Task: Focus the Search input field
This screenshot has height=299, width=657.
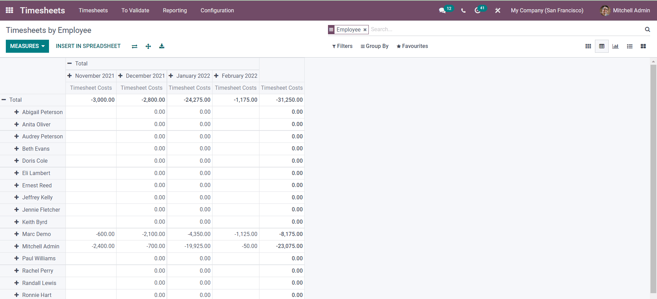Action: [506, 29]
